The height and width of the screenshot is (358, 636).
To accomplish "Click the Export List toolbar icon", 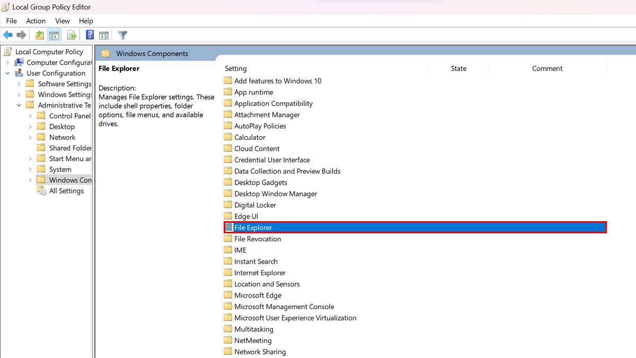I will [72, 35].
